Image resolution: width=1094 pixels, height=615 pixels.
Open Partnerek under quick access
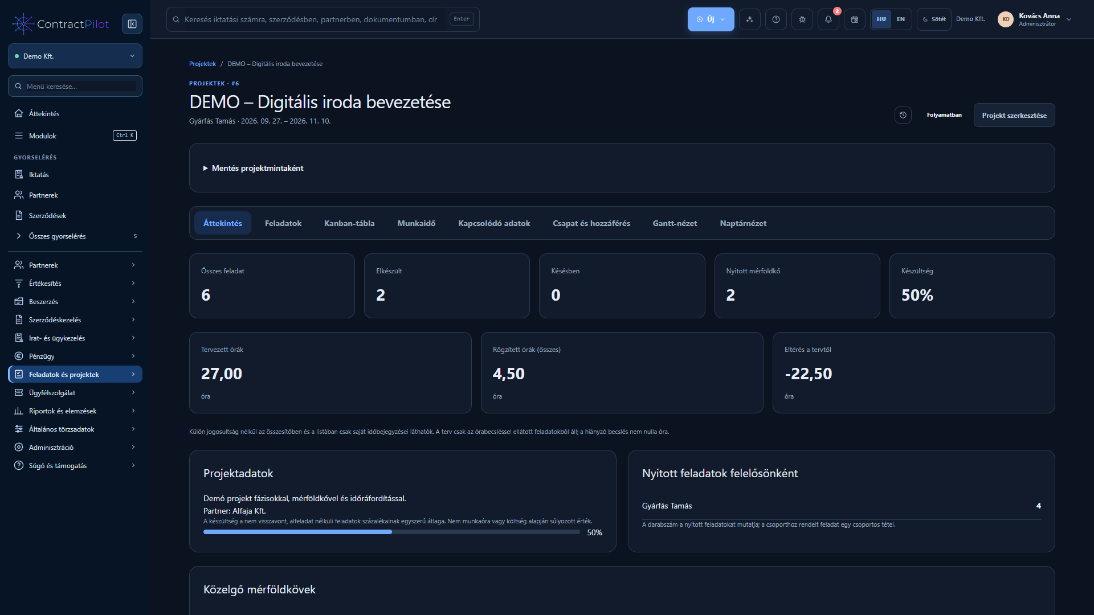tap(75, 195)
